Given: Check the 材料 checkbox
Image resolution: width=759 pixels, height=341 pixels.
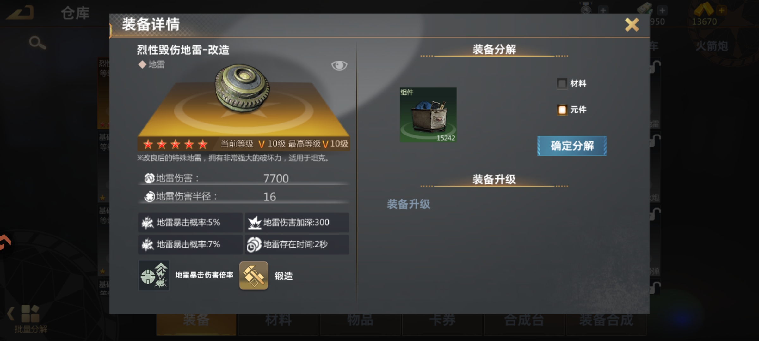Looking at the screenshot, I should [x=562, y=84].
